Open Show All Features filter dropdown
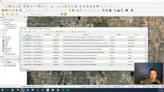The width and height of the screenshot is (164, 92). pos(27,69)
